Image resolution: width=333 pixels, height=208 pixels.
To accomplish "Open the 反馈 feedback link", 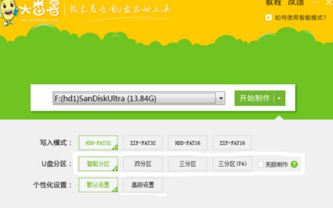I will [x=296, y=3].
